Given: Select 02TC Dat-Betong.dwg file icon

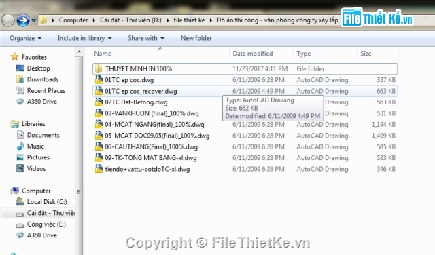Looking at the screenshot, I should [x=99, y=102].
